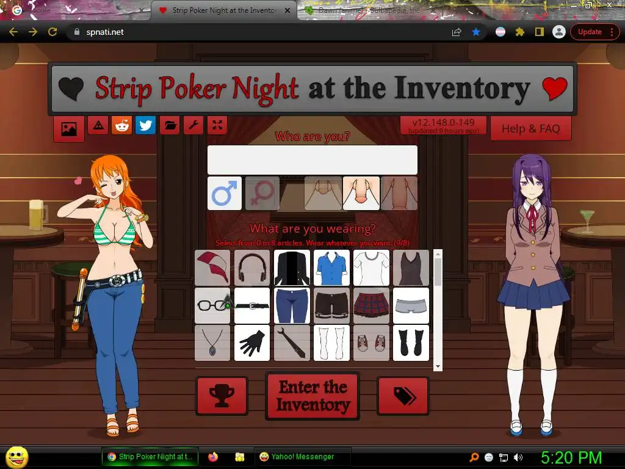Open the background picture selector icon
This screenshot has width=625, height=469.
pos(69,129)
